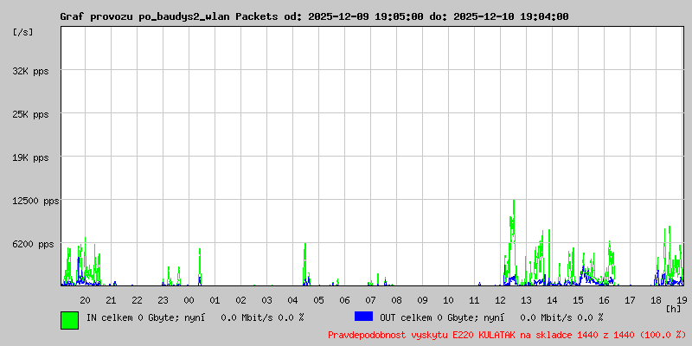This screenshot has width=692, height=346.
Task: Click hour label '16' on time axis
Action: [604, 300]
